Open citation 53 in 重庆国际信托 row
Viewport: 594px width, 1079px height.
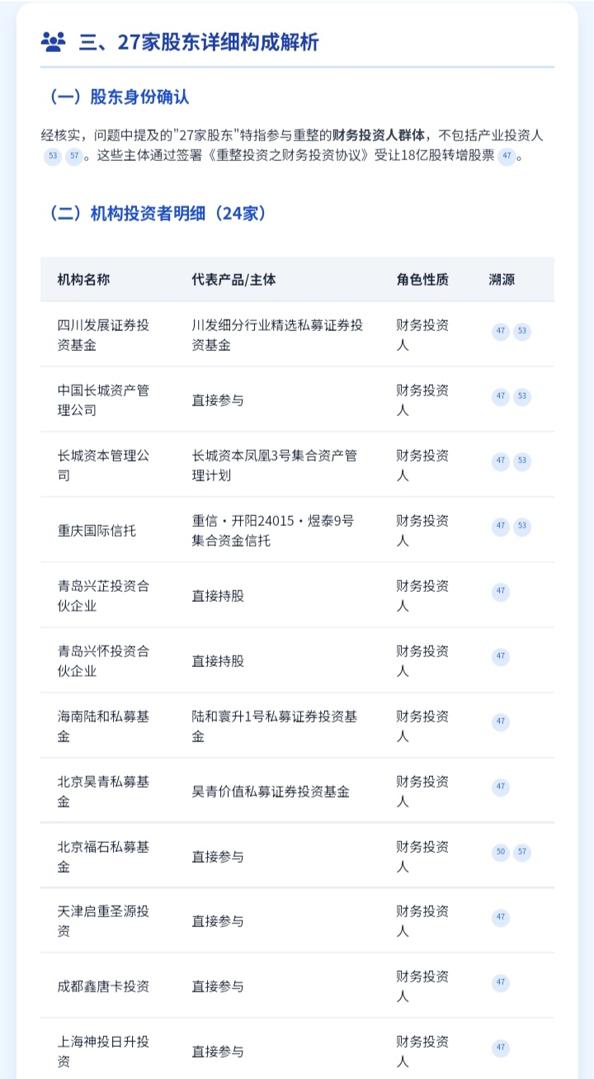(x=521, y=526)
